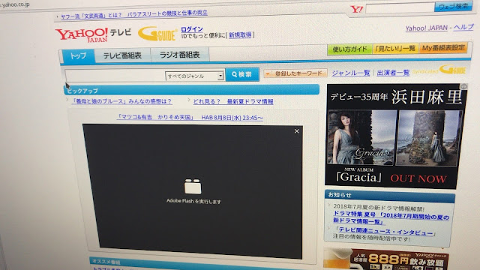Click the program keyword search input field

(115, 75)
